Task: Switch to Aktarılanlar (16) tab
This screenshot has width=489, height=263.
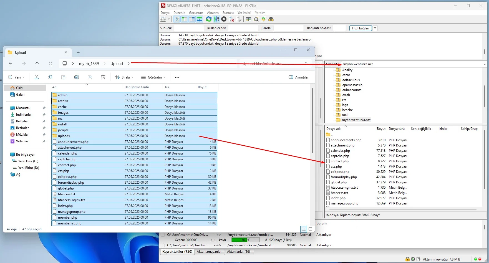Action: point(238,252)
